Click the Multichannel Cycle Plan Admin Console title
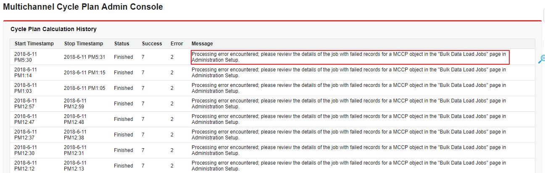Image resolution: width=545 pixels, height=173 pixels. pyautogui.click(x=83, y=7)
